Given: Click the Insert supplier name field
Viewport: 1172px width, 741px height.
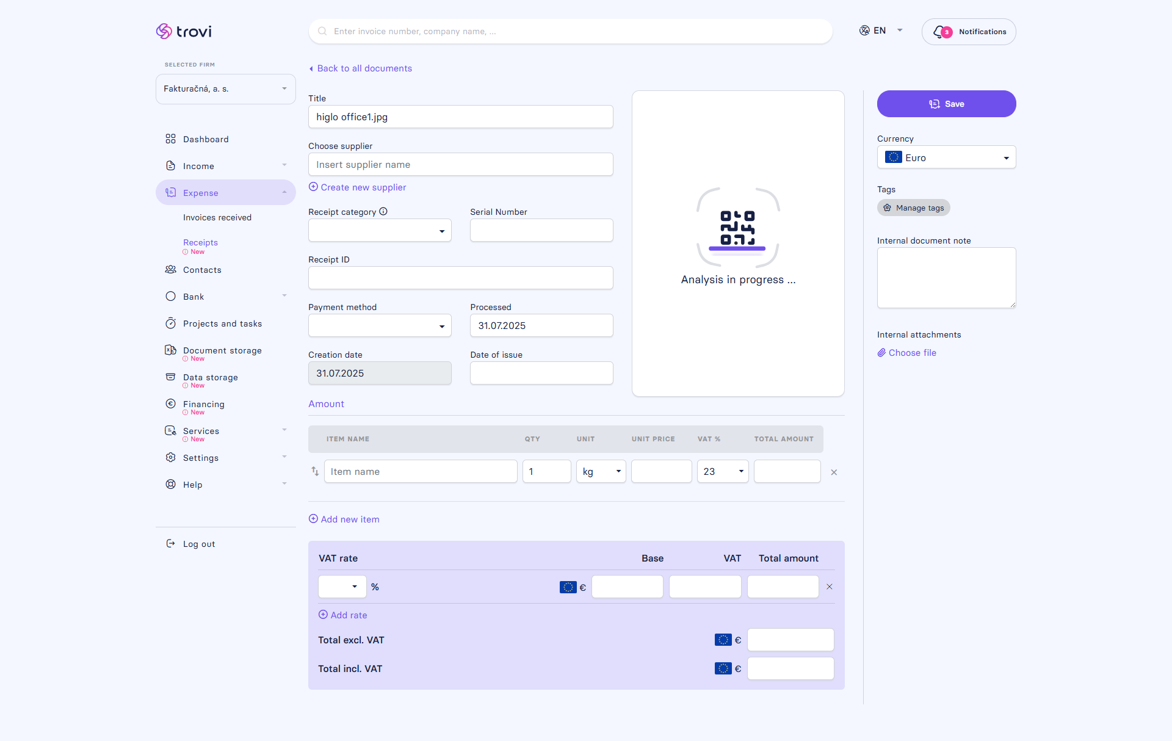Looking at the screenshot, I should pyautogui.click(x=461, y=164).
